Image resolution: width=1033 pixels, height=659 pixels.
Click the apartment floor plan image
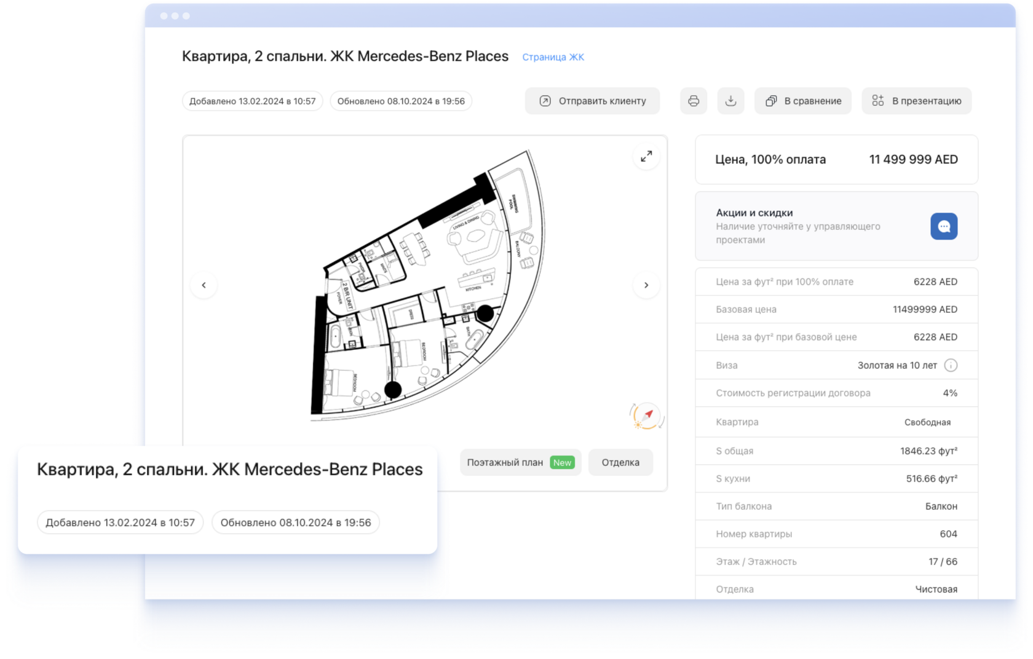tap(424, 289)
